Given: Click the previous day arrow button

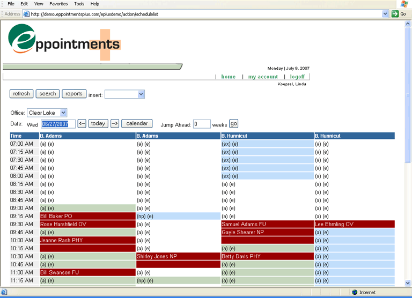Looking at the screenshot, I should (x=82, y=124).
